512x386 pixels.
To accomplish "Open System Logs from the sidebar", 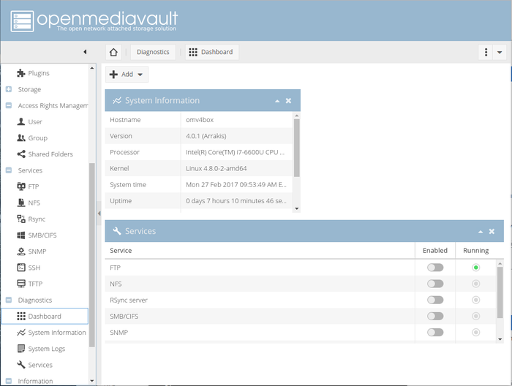I will pyautogui.click(x=46, y=349).
